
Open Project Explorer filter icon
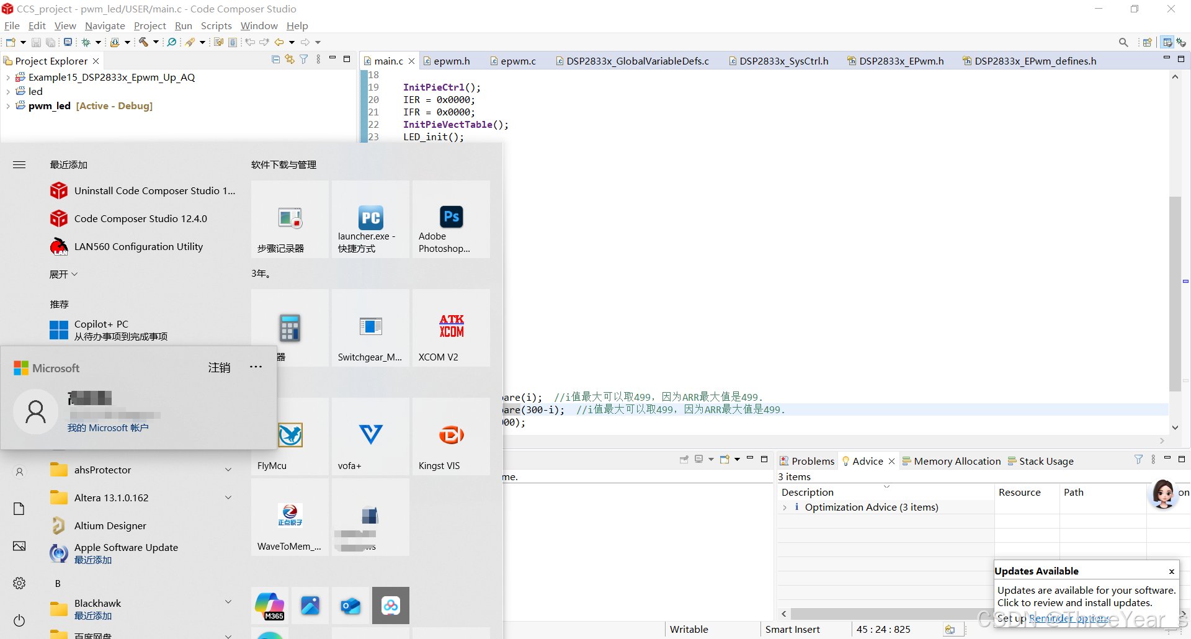[304, 60]
